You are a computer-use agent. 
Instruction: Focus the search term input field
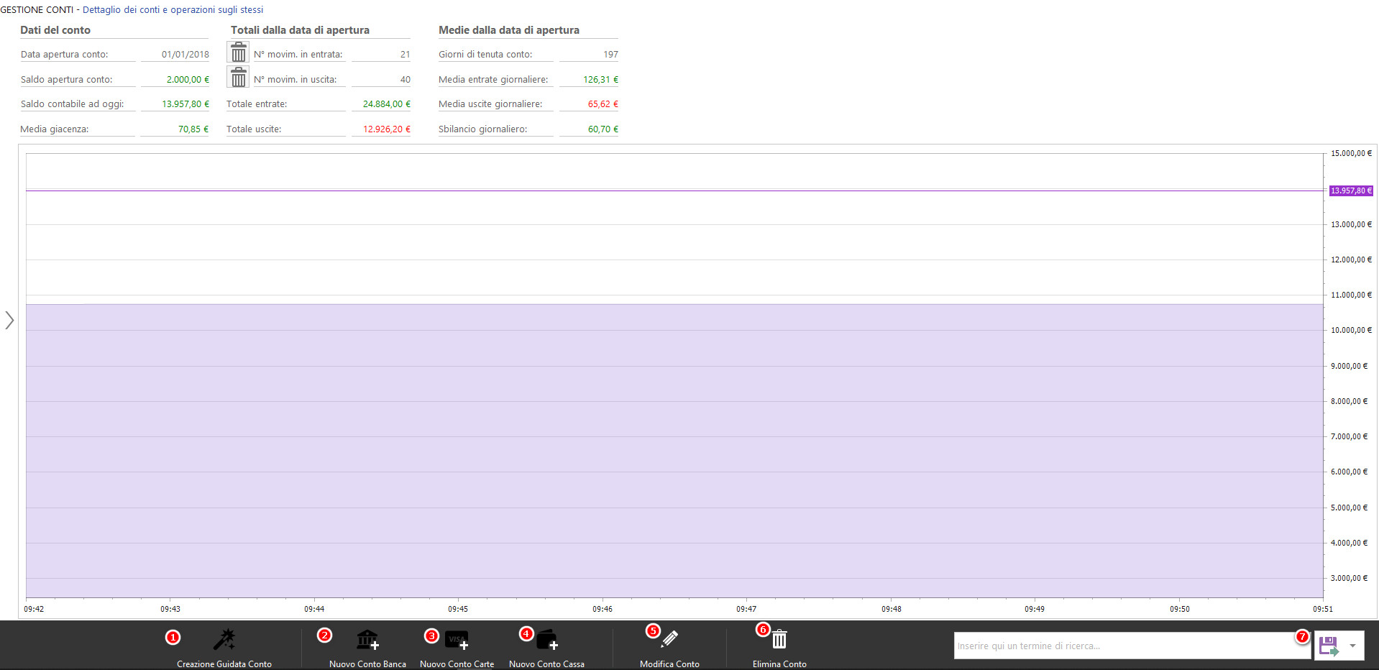coord(1132,646)
